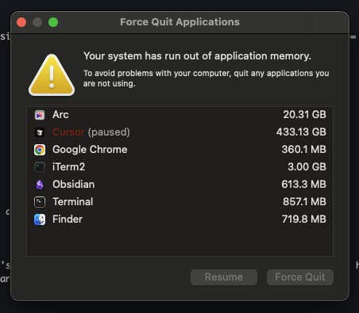The height and width of the screenshot is (313, 359).
Task: Select the Arc app icon
Action: tap(40, 115)
